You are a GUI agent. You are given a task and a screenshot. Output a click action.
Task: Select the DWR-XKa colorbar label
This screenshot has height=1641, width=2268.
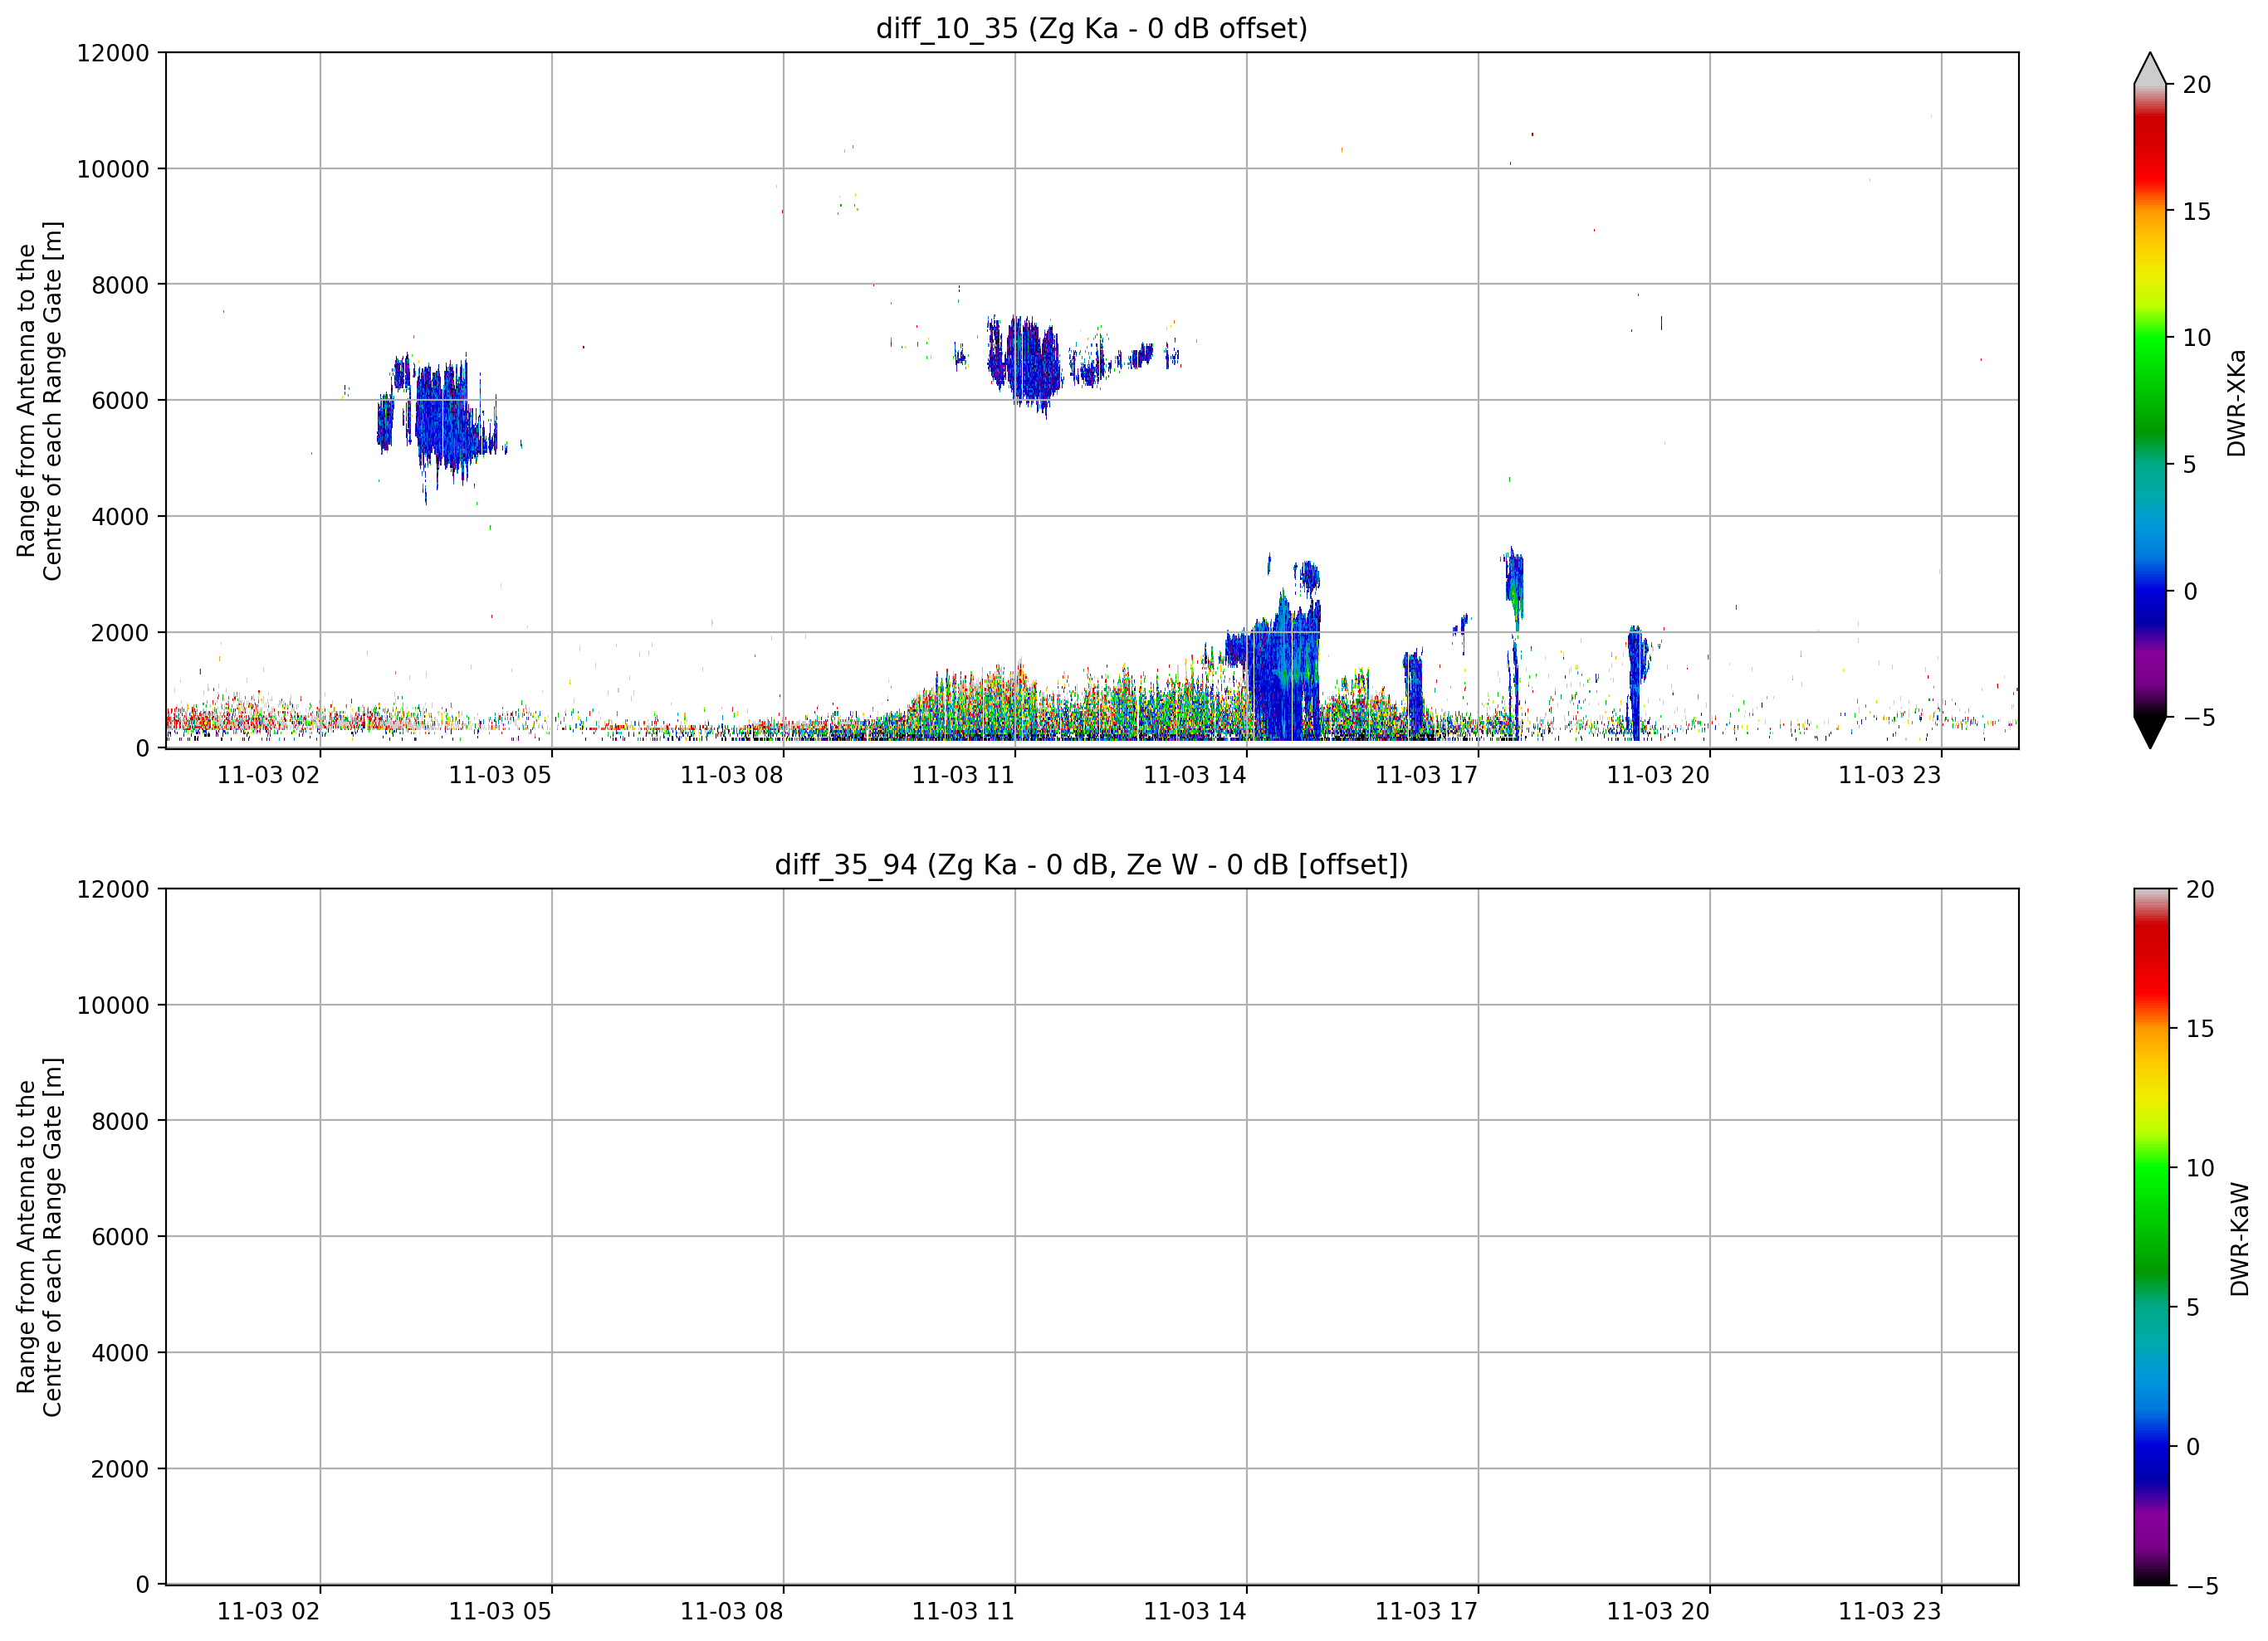(x=2236, y=402)
